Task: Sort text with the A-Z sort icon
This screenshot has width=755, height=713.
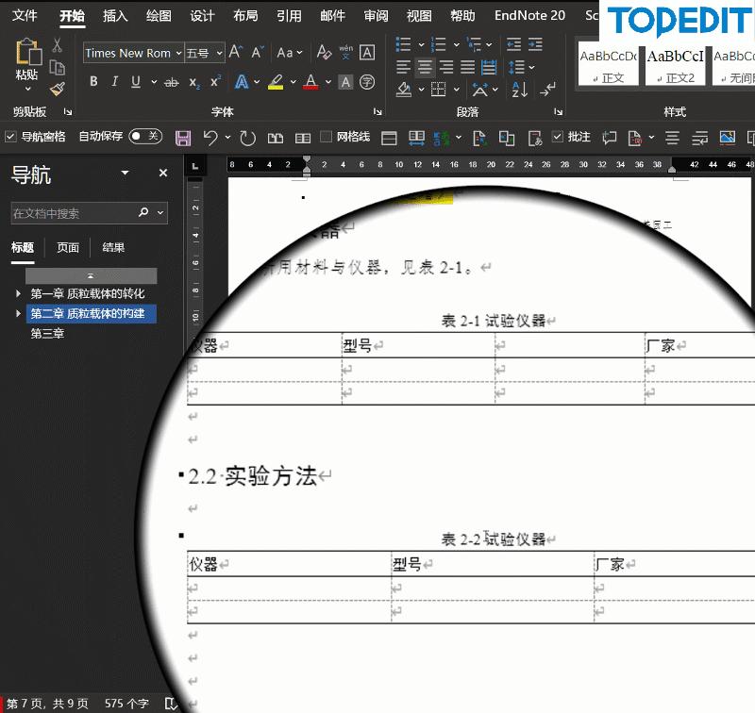Action: click(x=520, y=89)
